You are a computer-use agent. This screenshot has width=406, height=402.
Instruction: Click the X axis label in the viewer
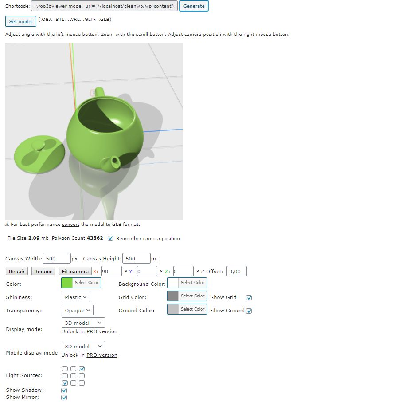[x=93, y=93]
